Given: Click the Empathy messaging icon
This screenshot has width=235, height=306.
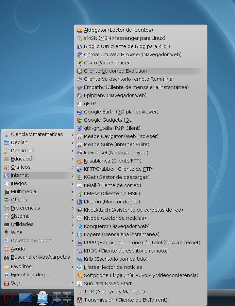Looking at the screenshot, I should click(80, 88).
